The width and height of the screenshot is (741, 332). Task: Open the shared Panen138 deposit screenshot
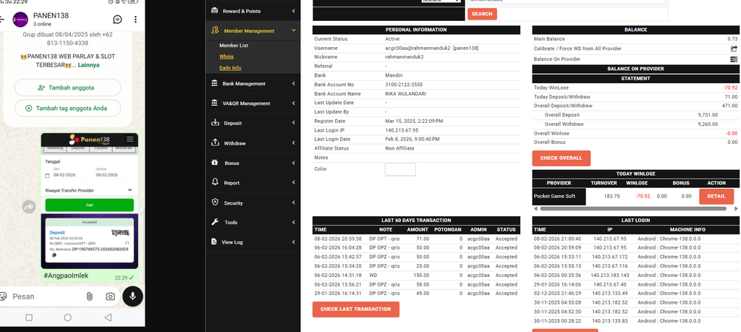coord(89,201)
